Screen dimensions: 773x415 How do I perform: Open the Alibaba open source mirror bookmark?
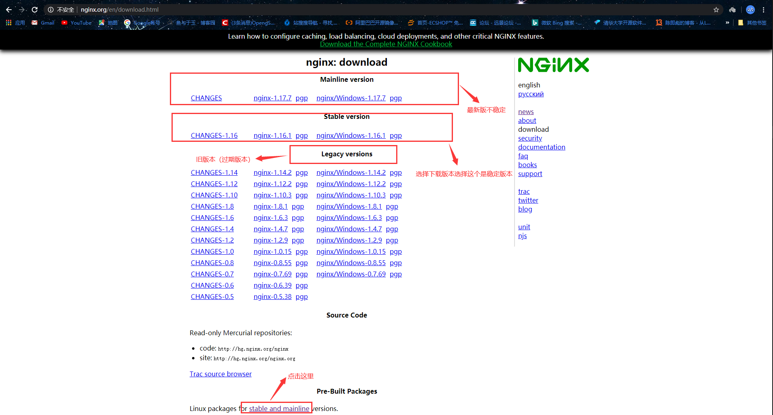click(x=372, y=23)
